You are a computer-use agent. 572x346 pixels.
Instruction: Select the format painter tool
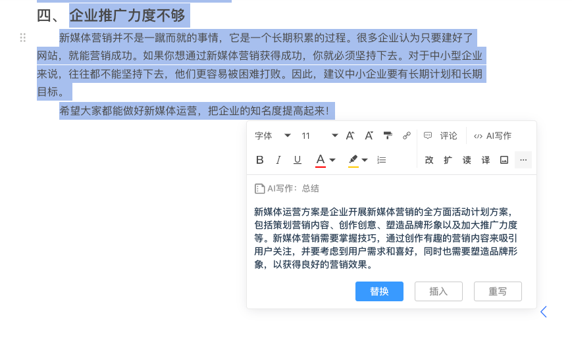tap(388, 136)
